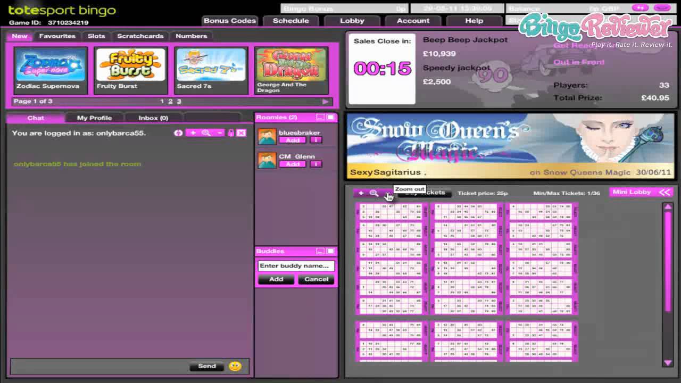Image resolution: width=681 pixels, height=383 pixels.
Task: Open the emoticon smiley picker
Action: click(235, 366)
